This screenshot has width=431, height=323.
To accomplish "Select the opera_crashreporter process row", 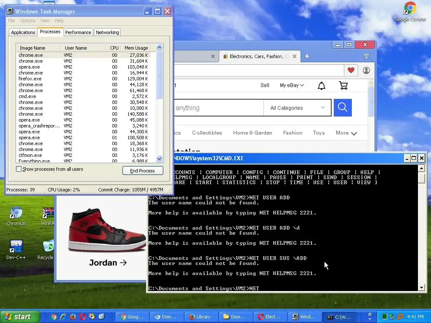I will [x=83, y=126].
